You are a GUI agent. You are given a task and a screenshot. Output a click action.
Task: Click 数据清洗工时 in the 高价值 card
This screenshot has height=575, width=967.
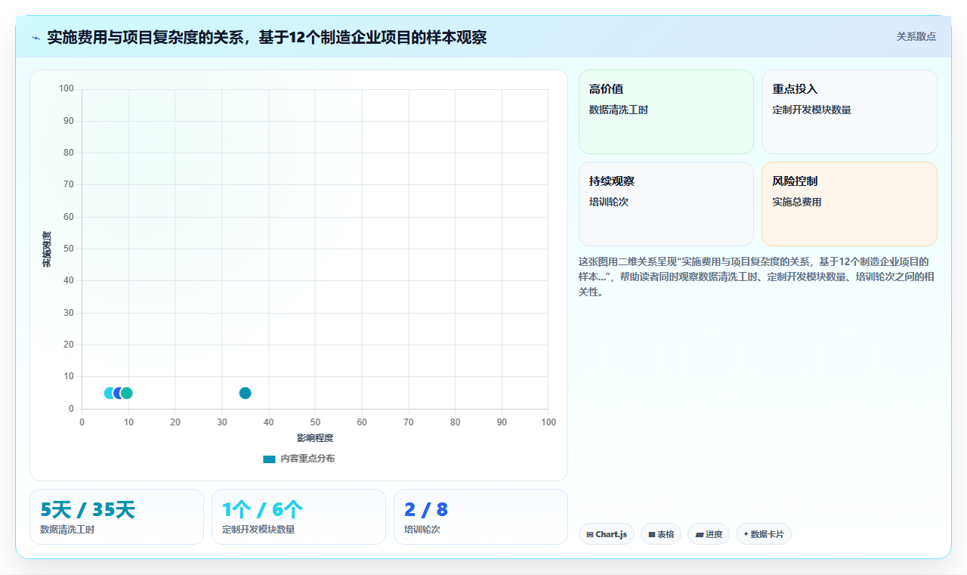(619, 110)
